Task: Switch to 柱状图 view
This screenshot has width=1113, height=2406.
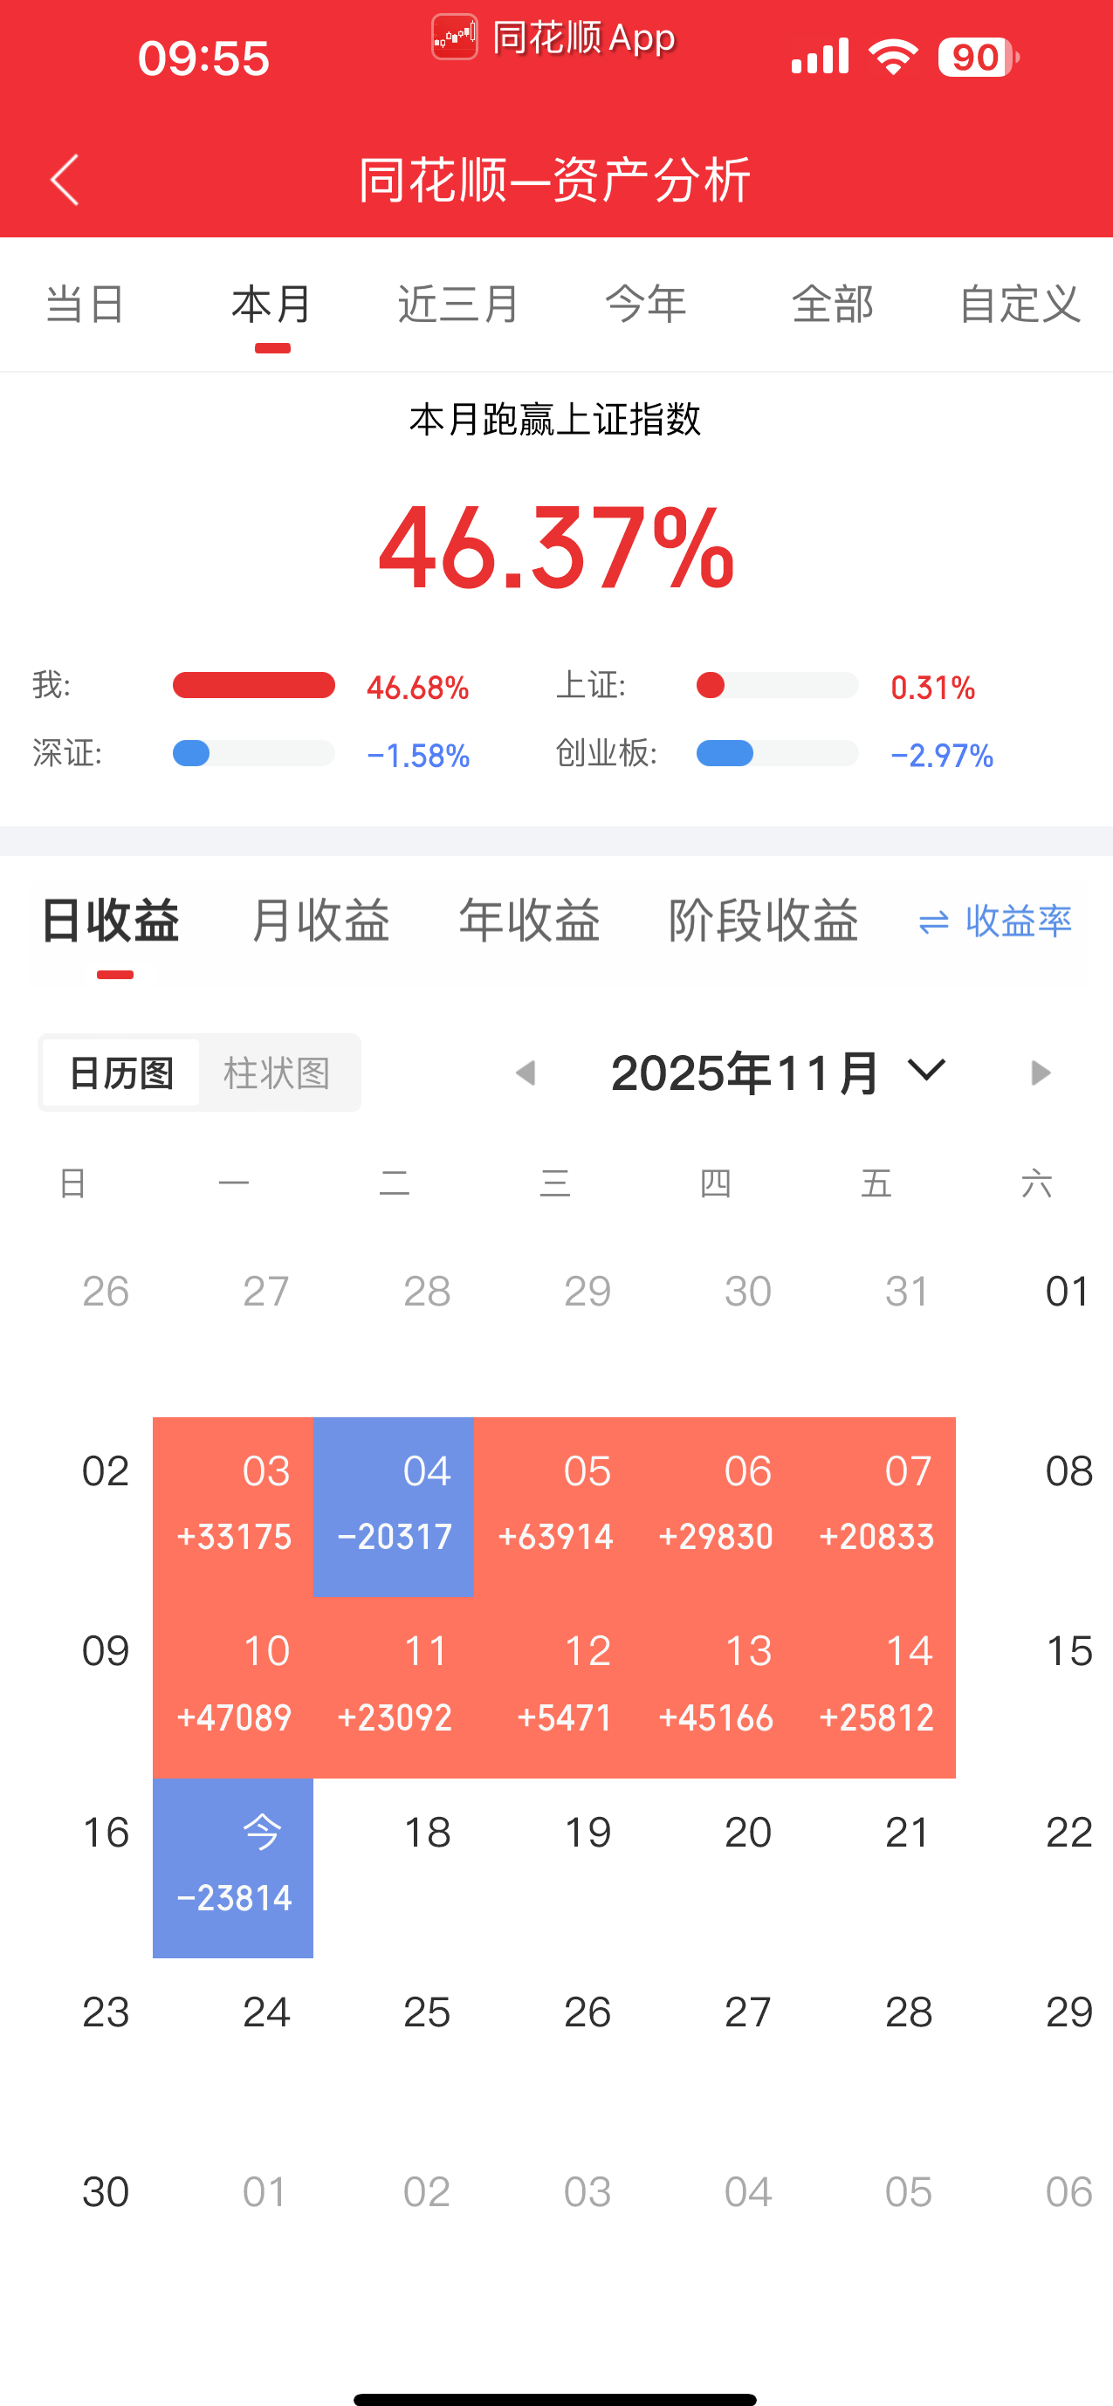Action: pyautogui.click(x=278, y=1073)
